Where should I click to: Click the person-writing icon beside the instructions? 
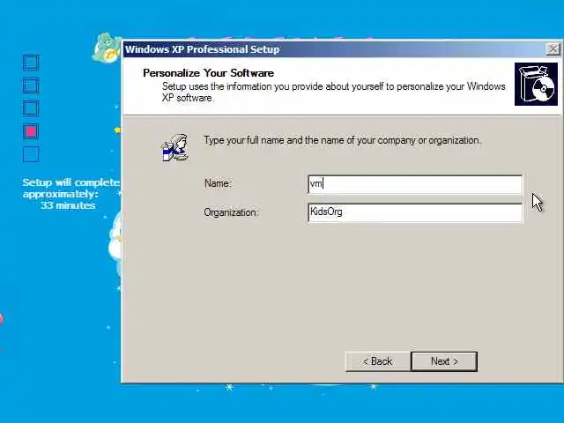(x=175, y=147)
